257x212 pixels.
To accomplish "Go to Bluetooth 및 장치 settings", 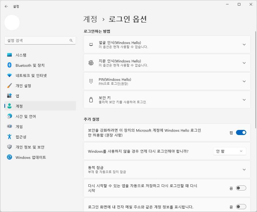I will [40, 65].
